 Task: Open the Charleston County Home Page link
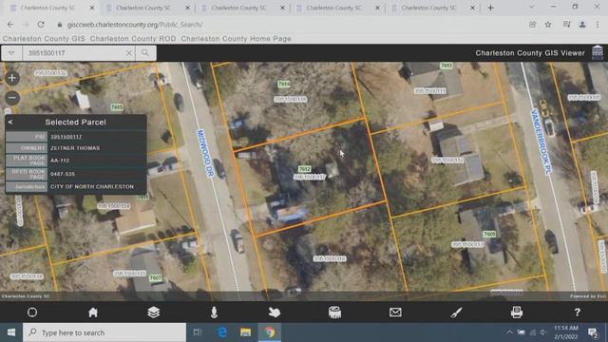click(x=236, y=39)
